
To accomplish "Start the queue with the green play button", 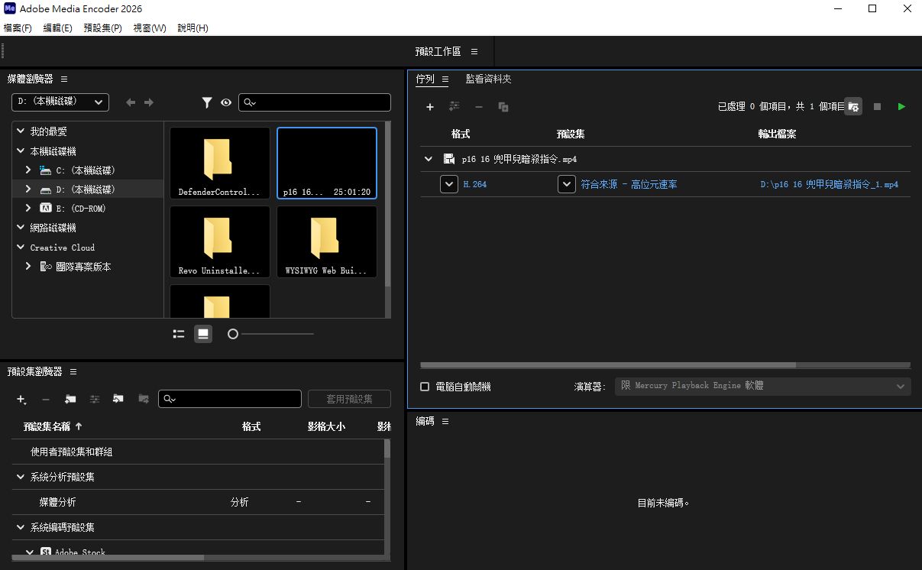I will pyautogui.click(x=901, y=107).
